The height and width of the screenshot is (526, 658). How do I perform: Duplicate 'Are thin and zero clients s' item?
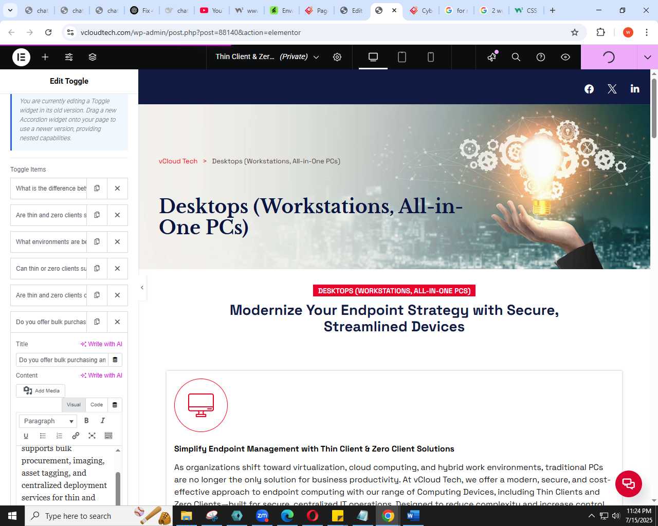coord(97,215)
